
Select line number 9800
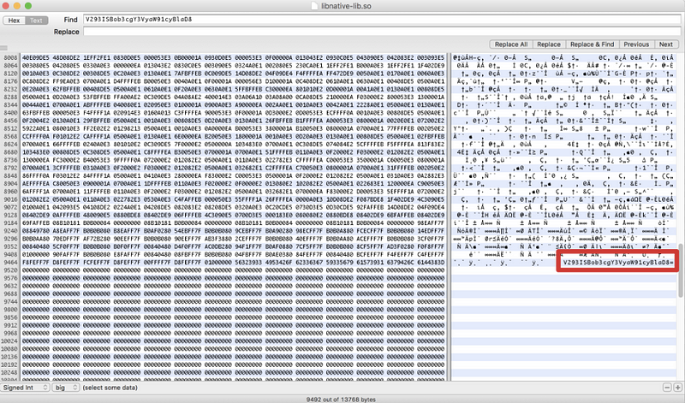[x=10, y=309]
